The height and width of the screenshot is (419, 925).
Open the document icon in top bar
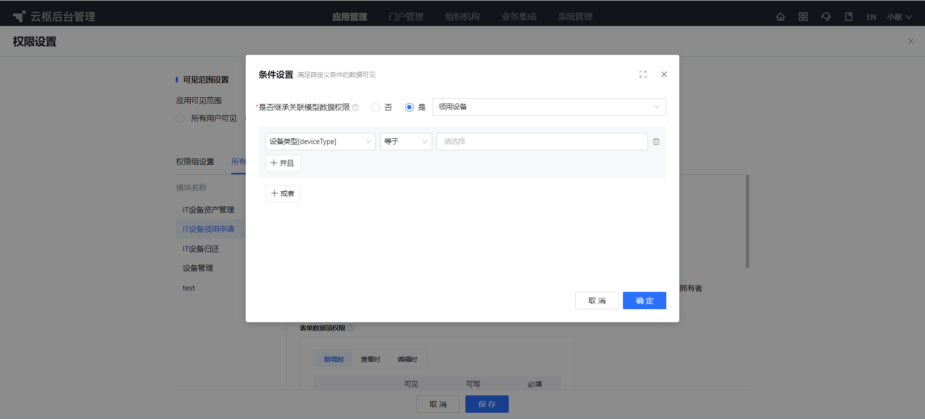coord(848,17)
